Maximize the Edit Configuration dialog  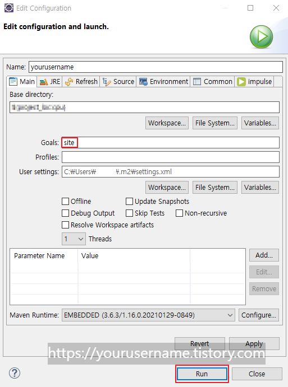(x=250, y=8)
